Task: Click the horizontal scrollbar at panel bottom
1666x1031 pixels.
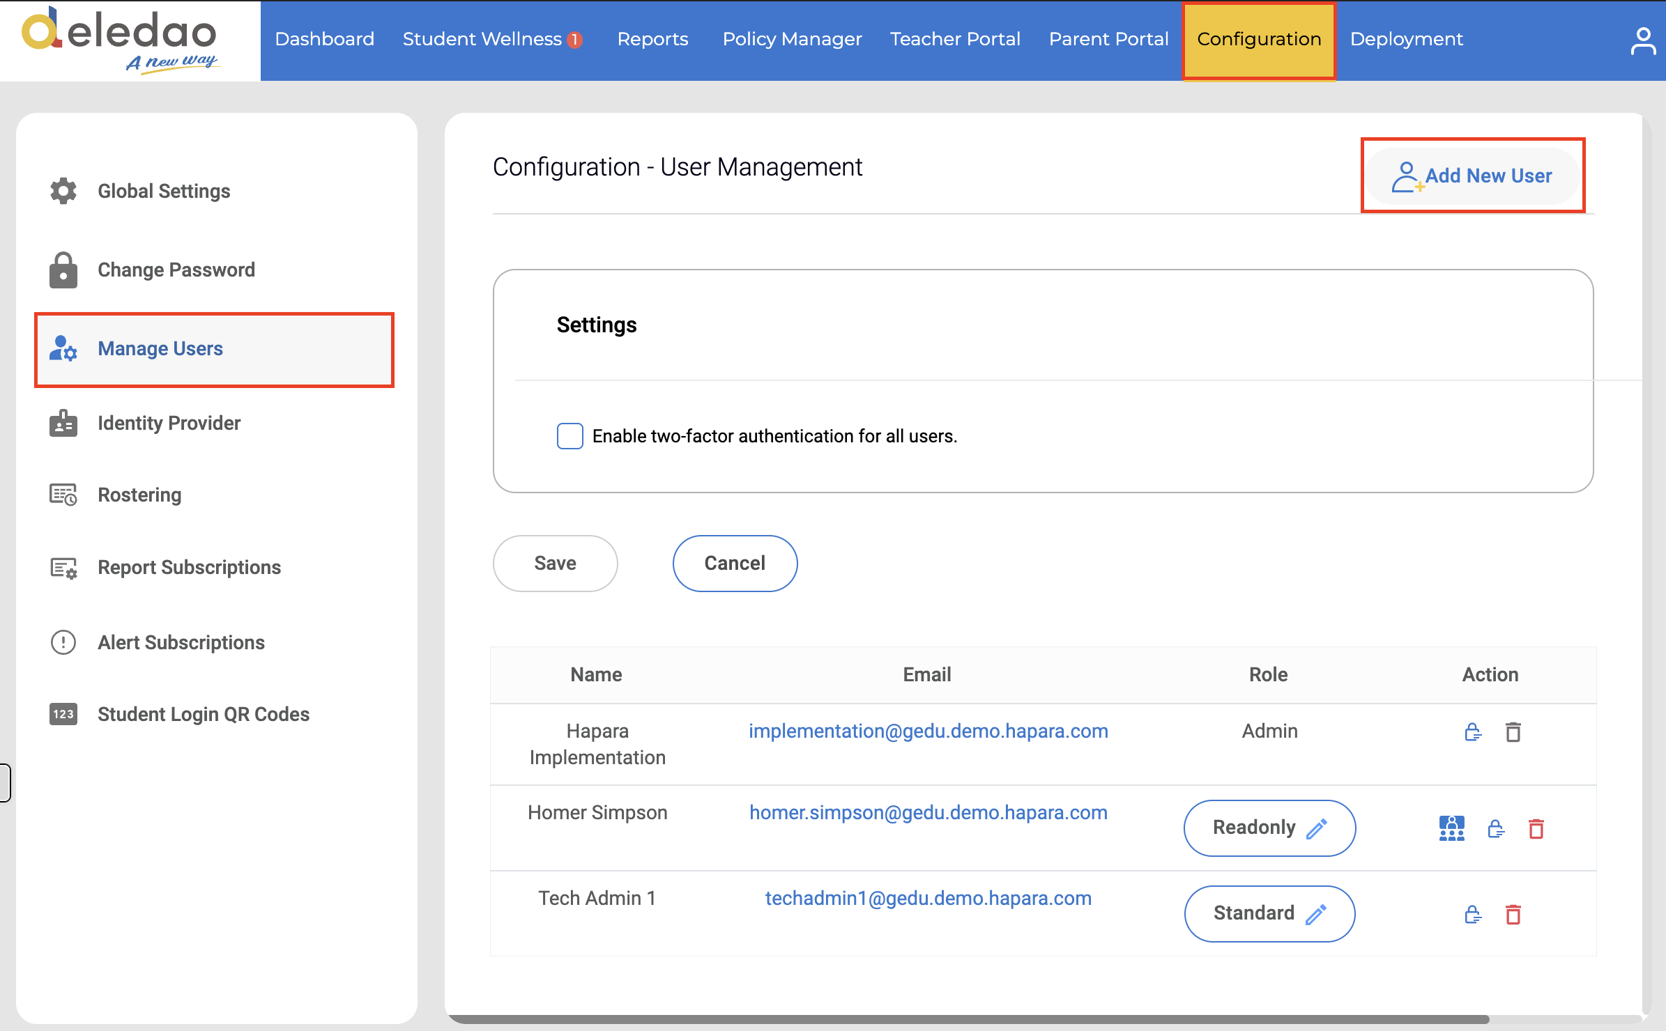Action: point(969,1019)
